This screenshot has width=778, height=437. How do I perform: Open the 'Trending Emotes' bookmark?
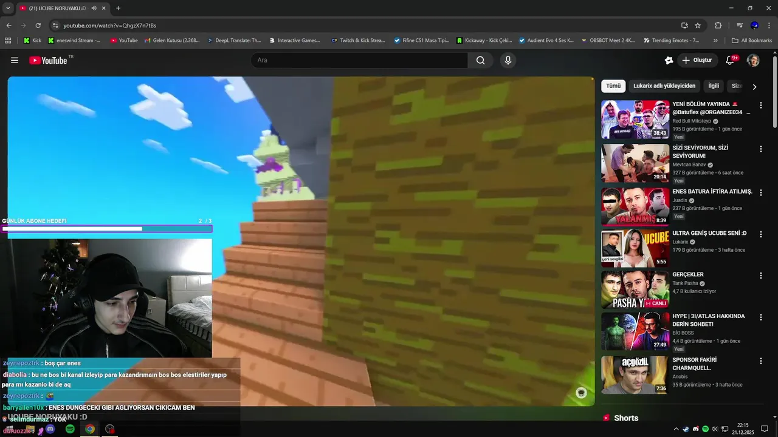click(671, 40)
